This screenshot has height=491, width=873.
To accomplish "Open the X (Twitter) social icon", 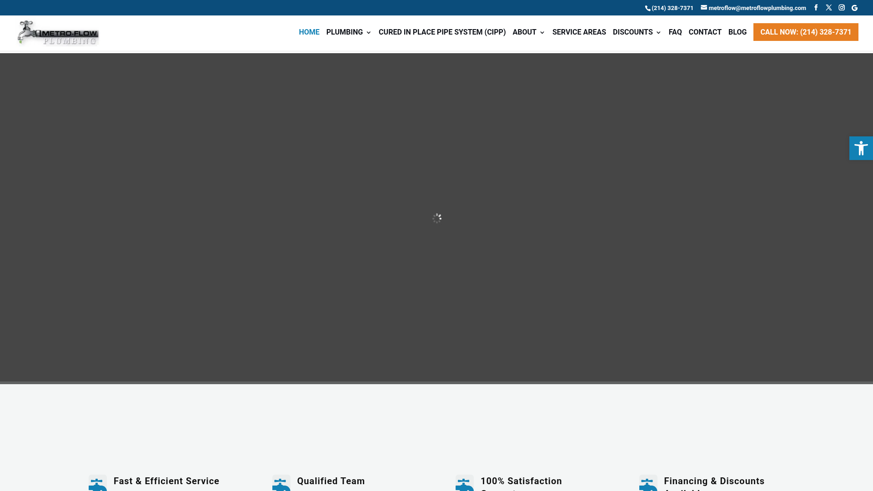I will pyautogui.click(x=828, y=8).
